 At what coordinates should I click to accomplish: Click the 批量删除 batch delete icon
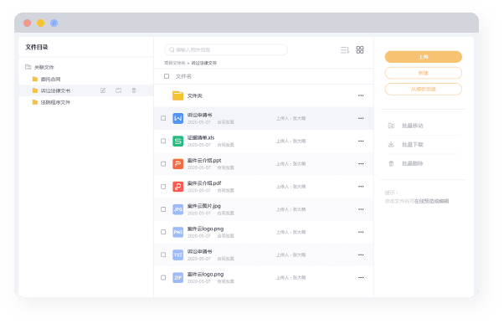tap(391, 163)
